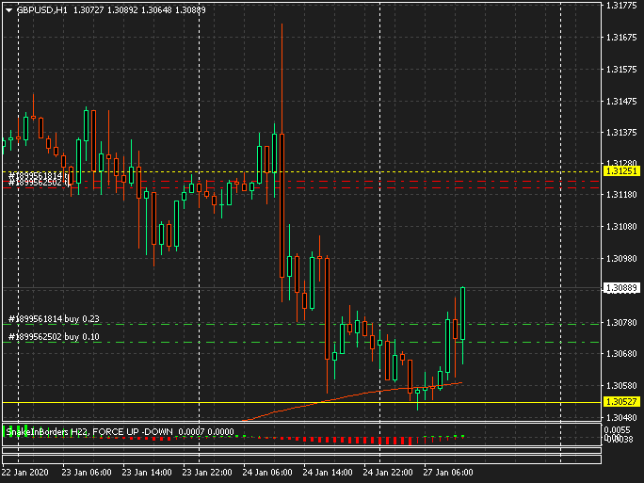The width and height of the screenshot is (644, 483).
Task: Click the 1.31775 price scale label
Action: (x=621, y=6)
